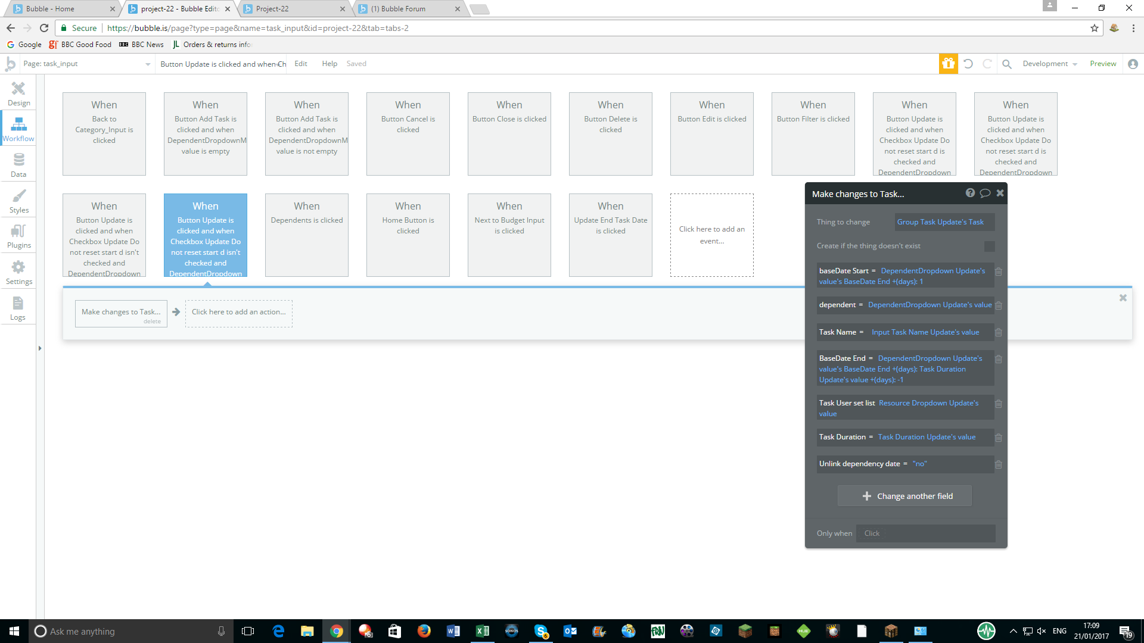Open the Logs section

18,308
